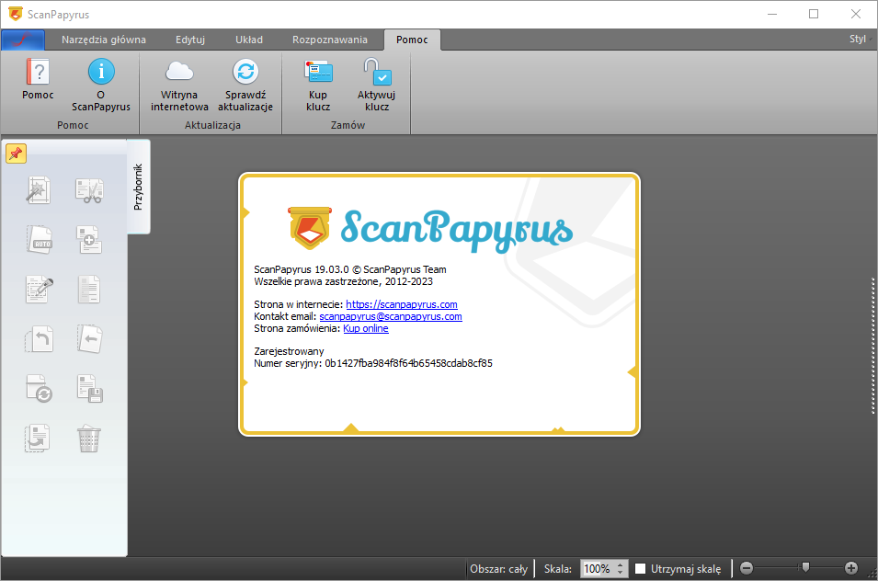The image size is (878, 581).
Task: Switch to the Narzędzia główna tab
Action: pos(104,40)
